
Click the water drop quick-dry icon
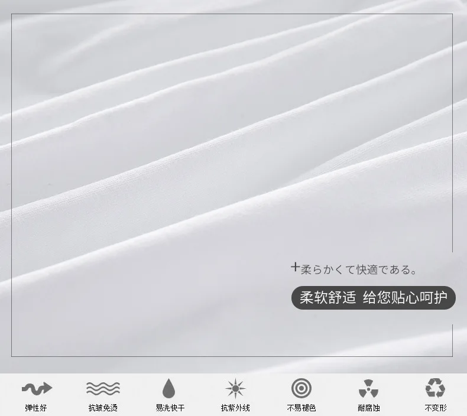(169, 388)
